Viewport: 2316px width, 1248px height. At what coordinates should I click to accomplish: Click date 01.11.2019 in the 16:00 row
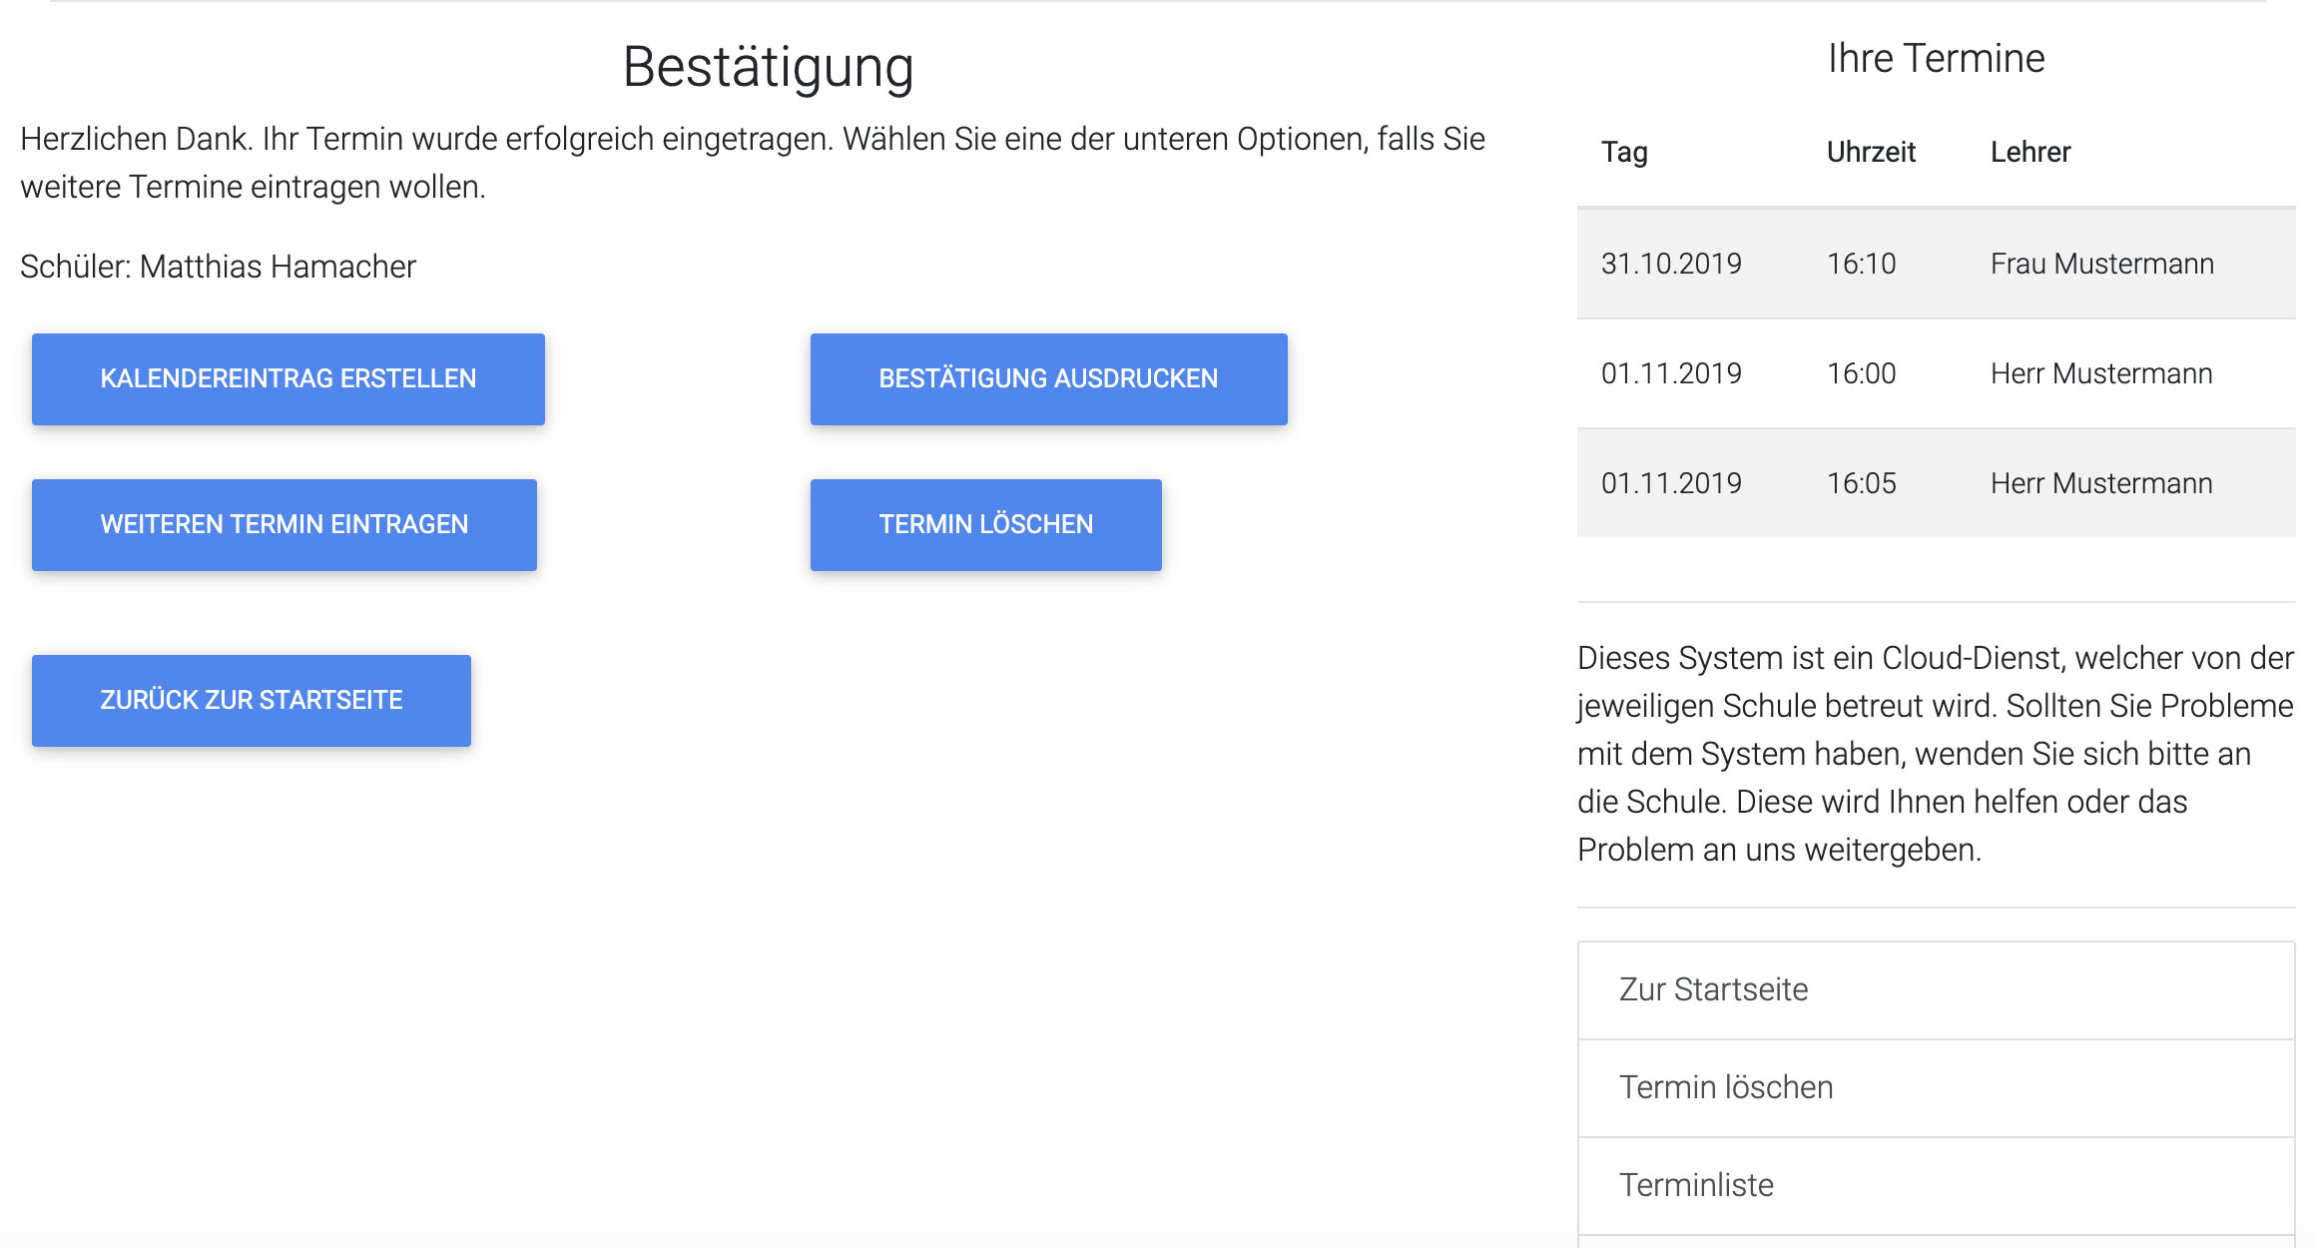point(1671,373)
